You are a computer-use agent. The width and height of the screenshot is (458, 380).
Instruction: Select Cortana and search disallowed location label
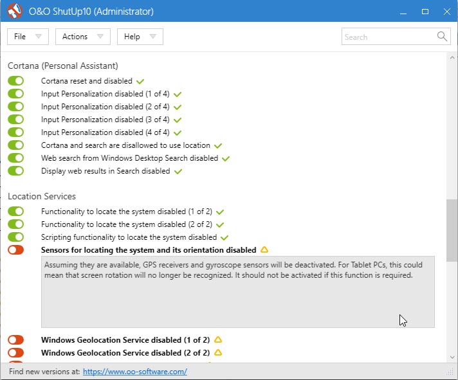[125, 145]
